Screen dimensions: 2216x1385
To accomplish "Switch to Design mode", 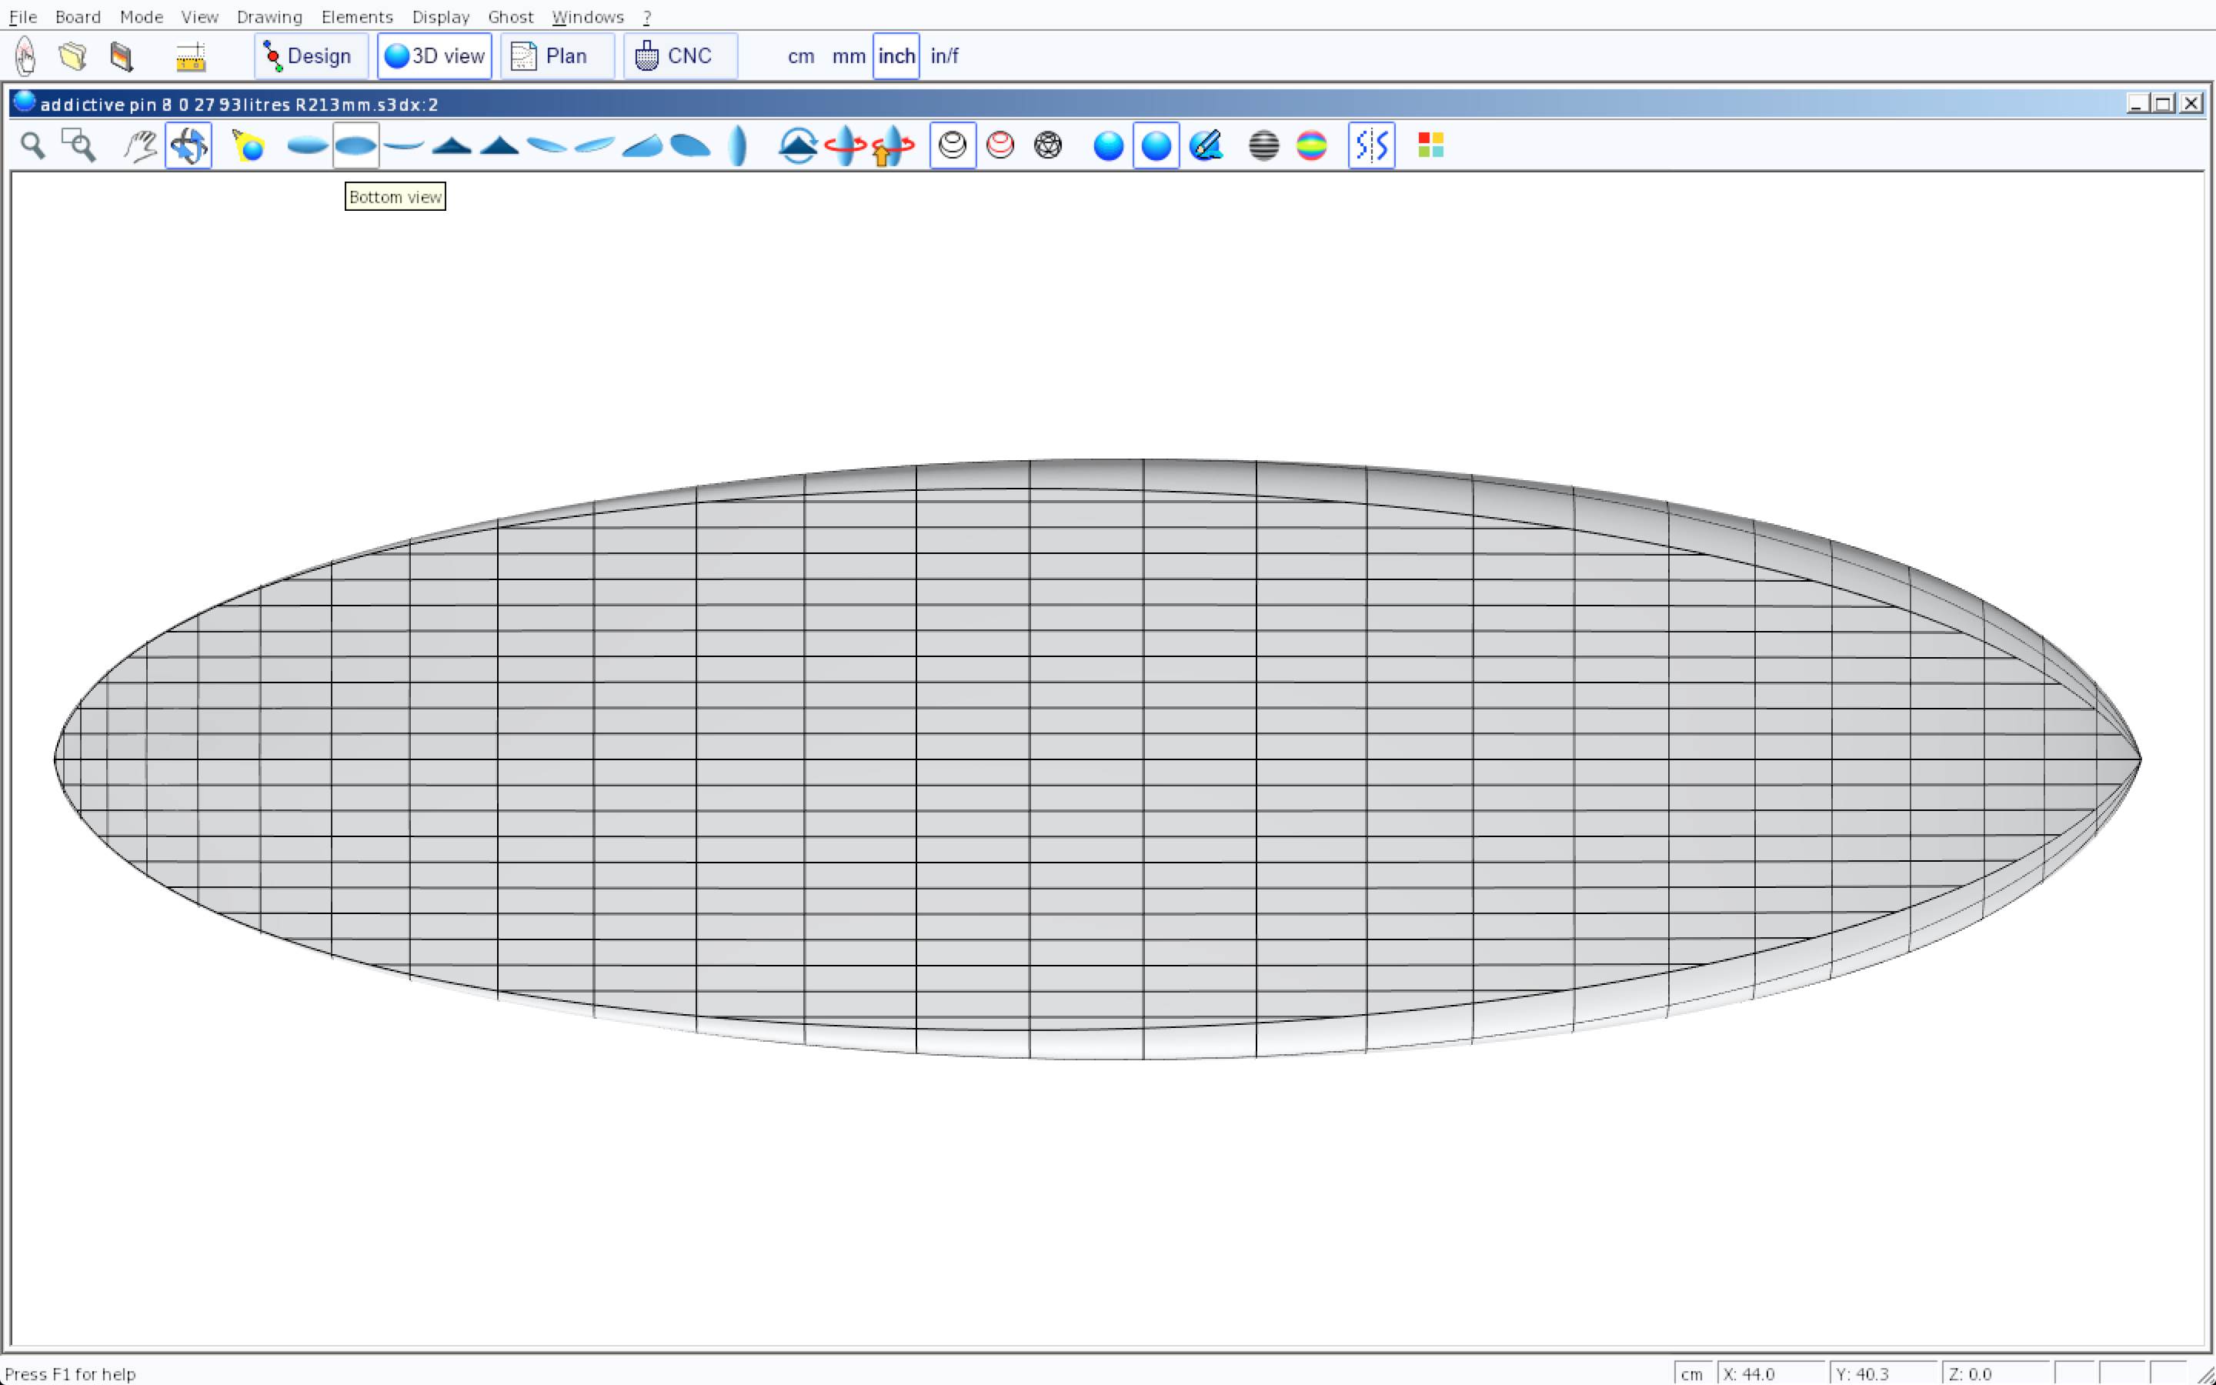I will (310, 57).
